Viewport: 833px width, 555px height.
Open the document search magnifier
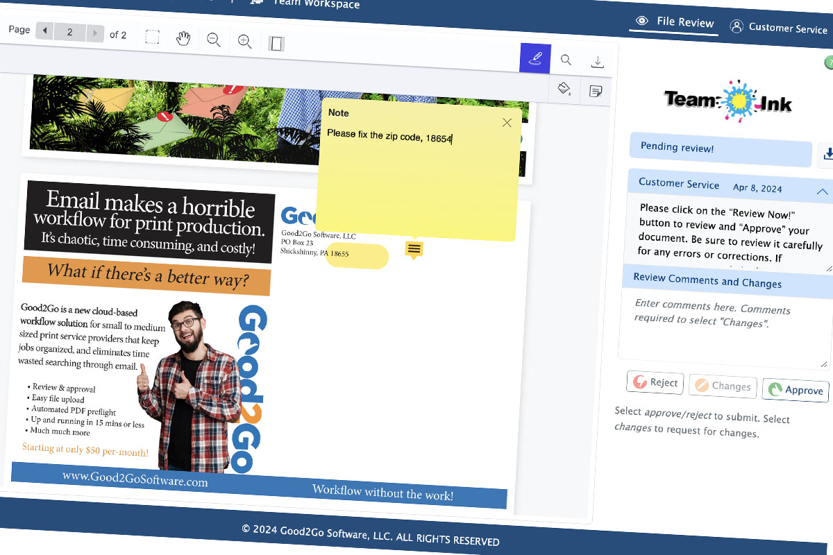tap(566, 60)
